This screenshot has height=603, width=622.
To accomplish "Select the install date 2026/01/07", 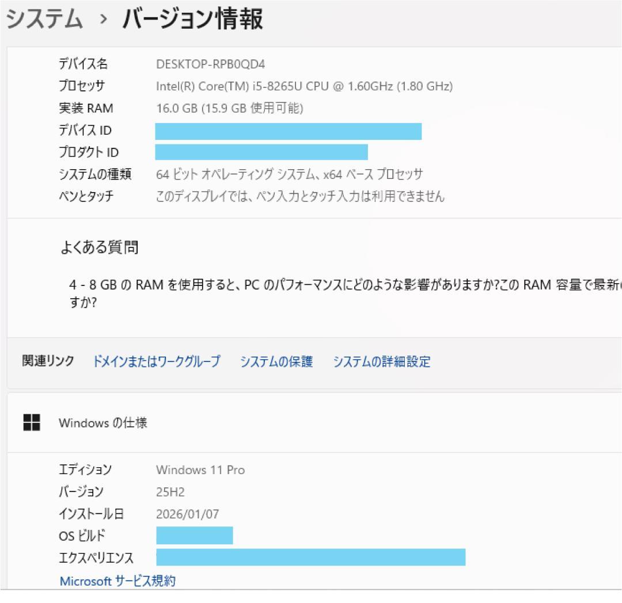I will [188, 514].
